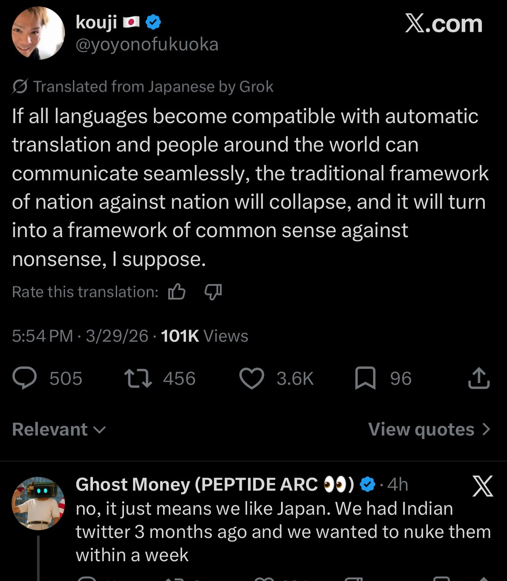Screen dimensions: 507x581
Task: Bookmark the post by kouji
Action: (x=365, y=379)
